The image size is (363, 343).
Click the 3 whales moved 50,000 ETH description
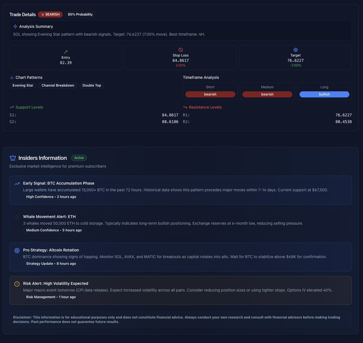coord(163,223)
